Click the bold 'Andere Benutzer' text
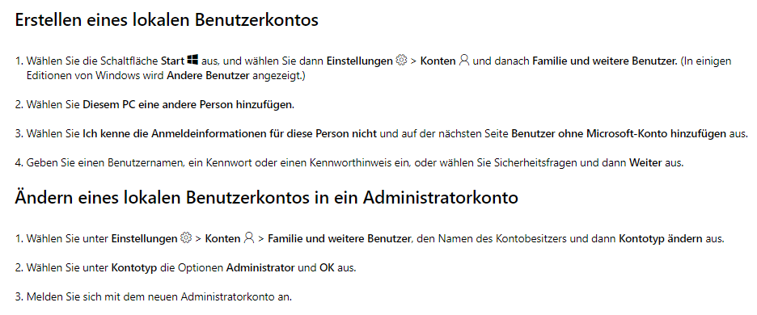The width and height of the screenshot is (757, 315). click(x=208, y=76)
